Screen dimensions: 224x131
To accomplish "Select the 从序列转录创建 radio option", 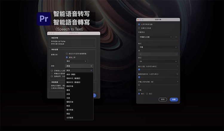I will pyautogui.click(x=139, y=24).
